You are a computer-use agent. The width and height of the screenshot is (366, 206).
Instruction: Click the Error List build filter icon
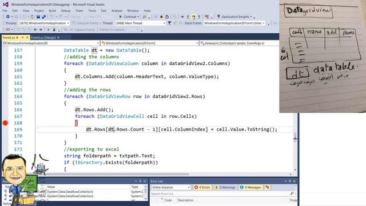pyautogui.click(x=268, y=187)
